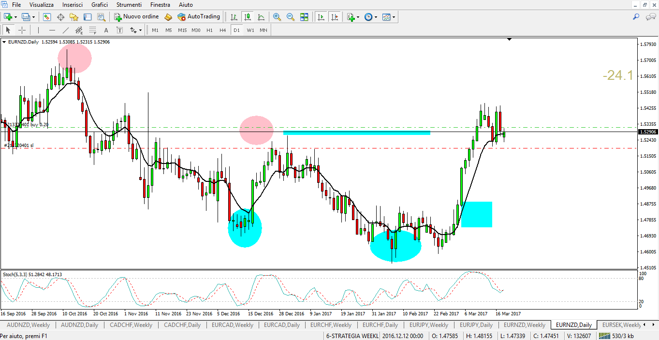Open the Strumenti menu
This screenshot has width=659, height=340.
tap(129, 5)
